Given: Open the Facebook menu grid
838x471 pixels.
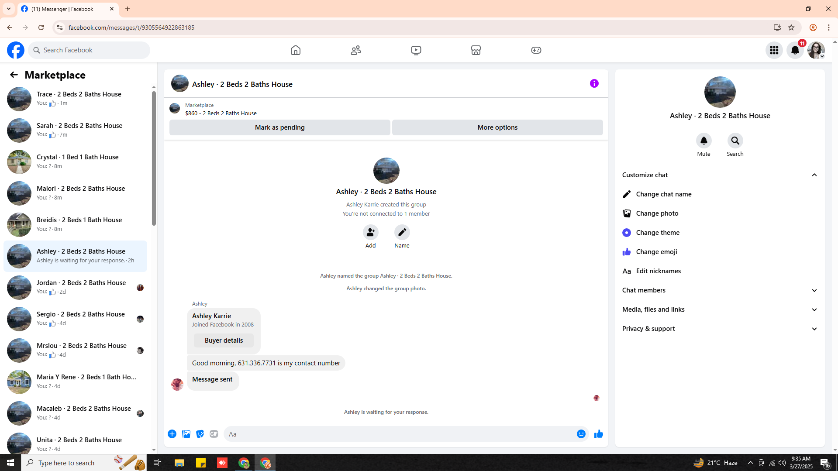Looking at the screenshot, I should (x=774, y=50).
